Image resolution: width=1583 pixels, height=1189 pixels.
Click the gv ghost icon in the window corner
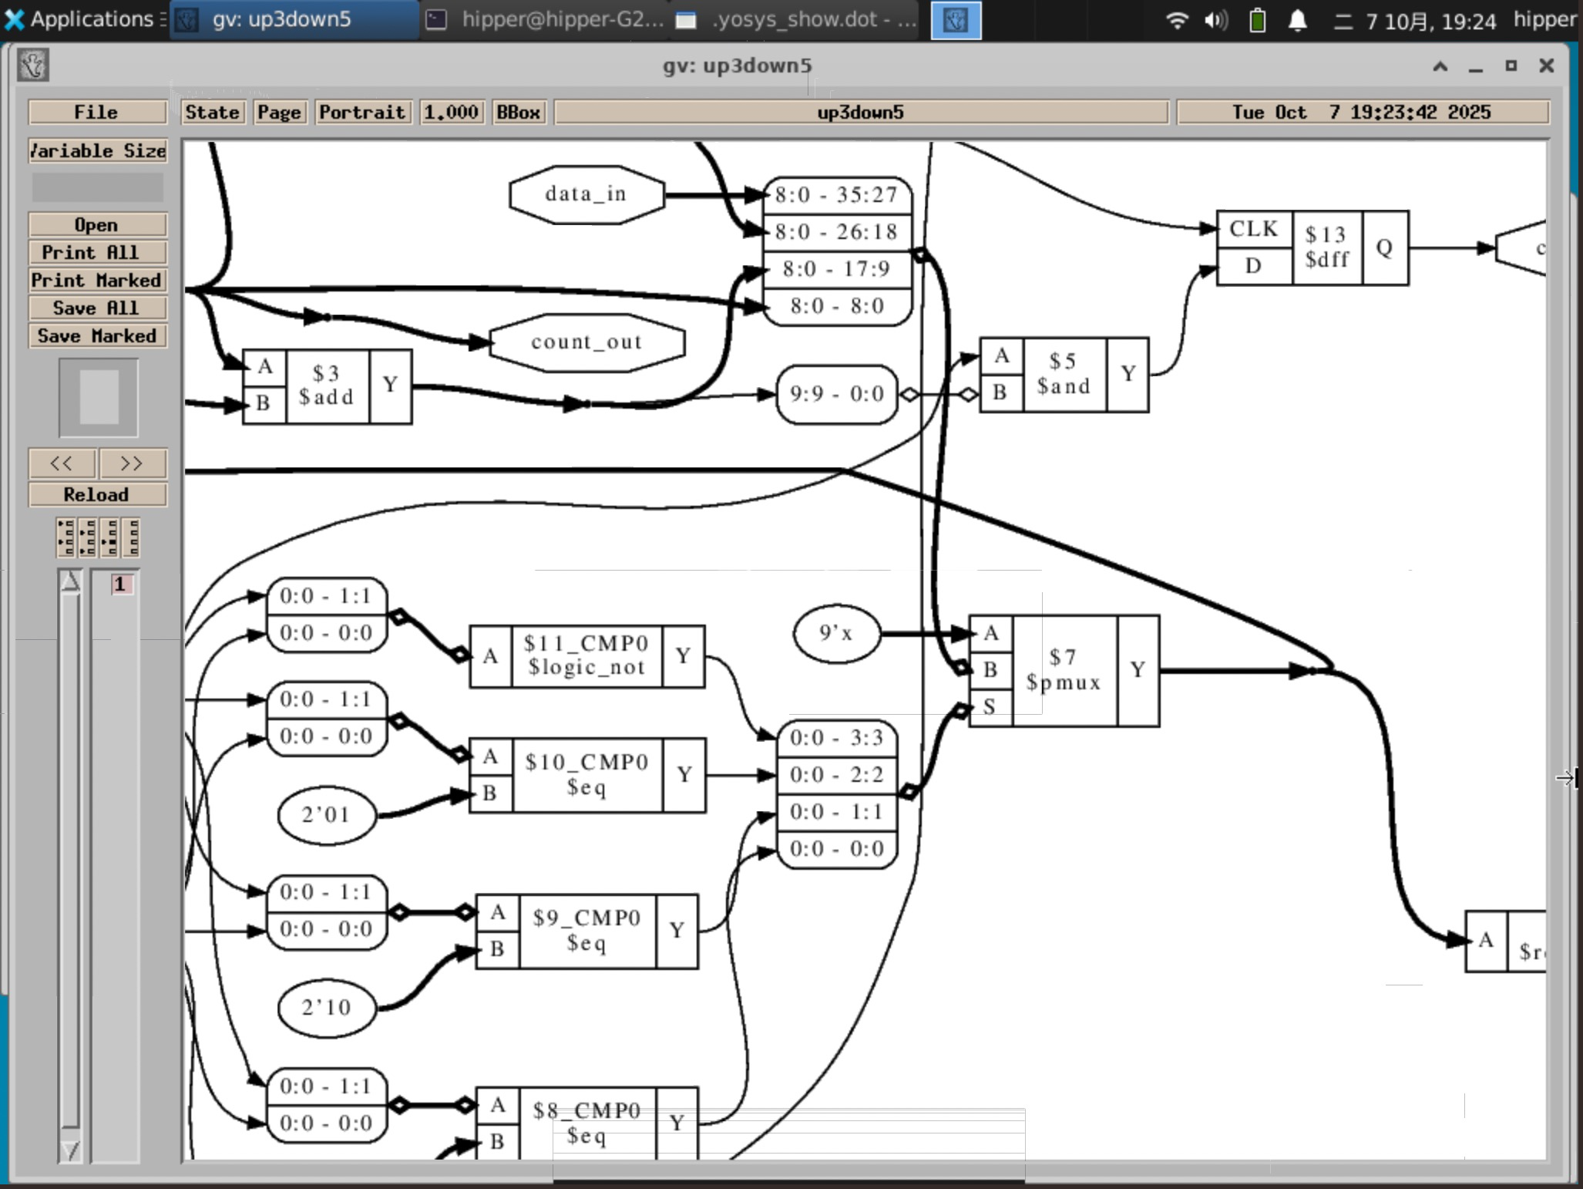pyautogui.click(x=33, y=66)
